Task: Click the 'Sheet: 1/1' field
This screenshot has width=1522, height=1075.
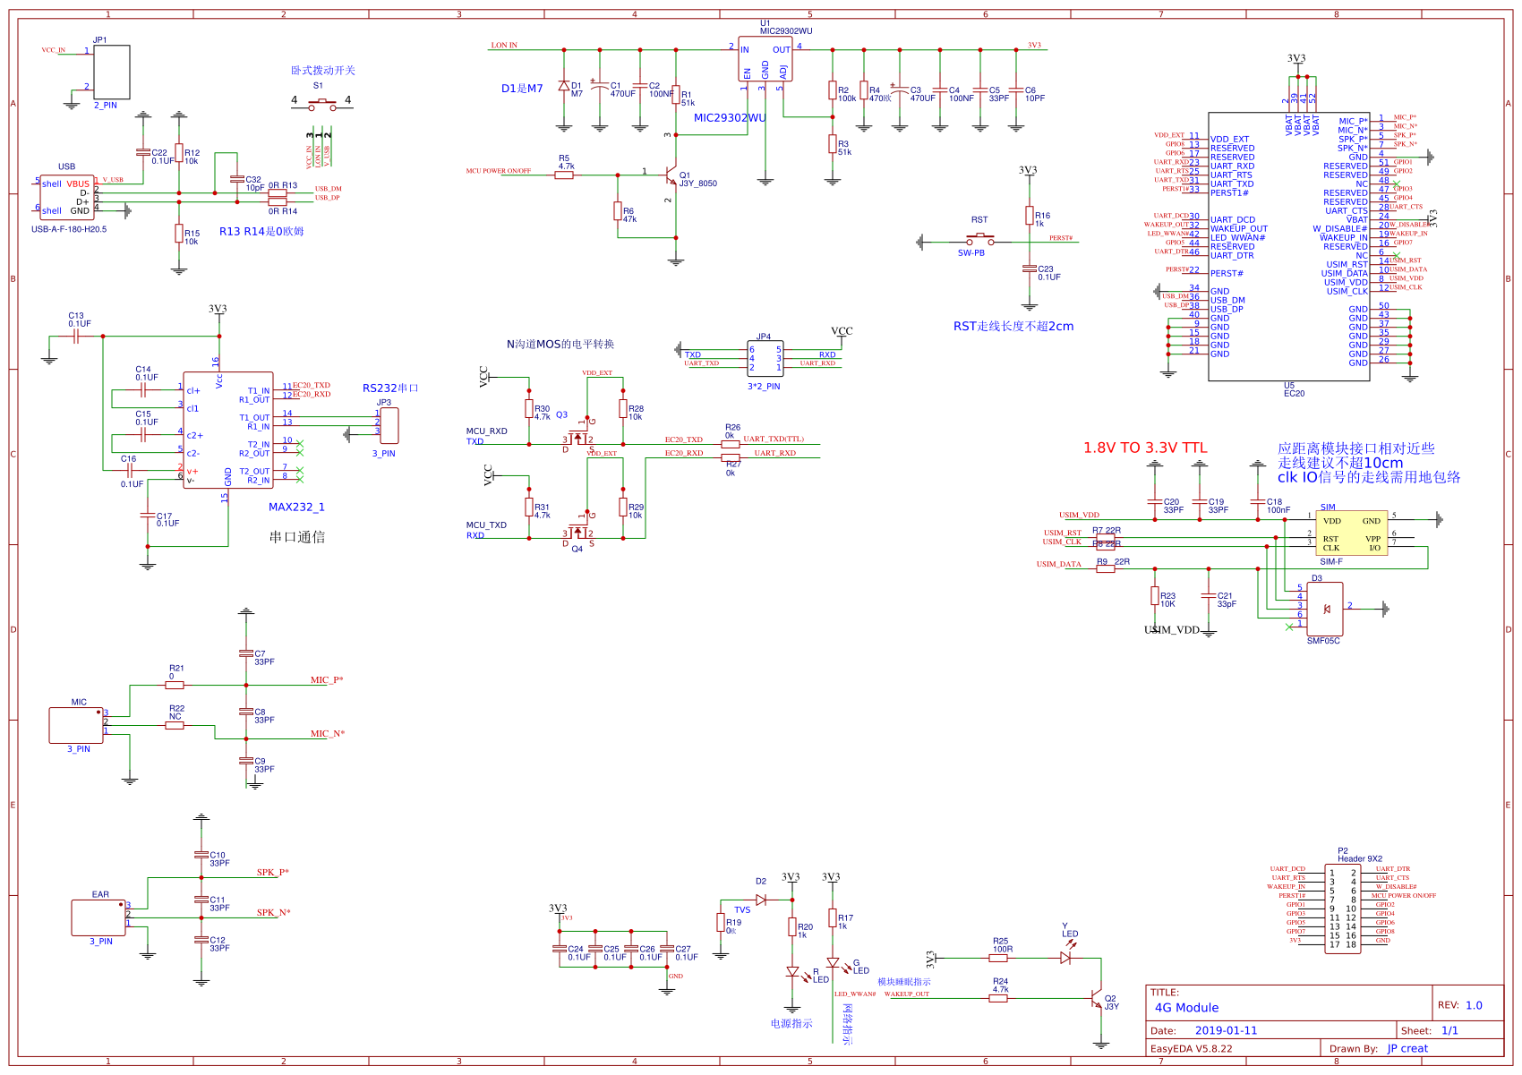Action: pos(1429,1031)
